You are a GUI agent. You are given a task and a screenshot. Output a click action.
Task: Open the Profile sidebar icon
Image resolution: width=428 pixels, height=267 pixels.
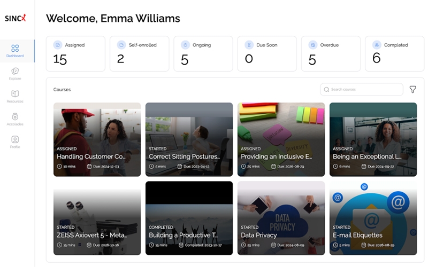15,140
